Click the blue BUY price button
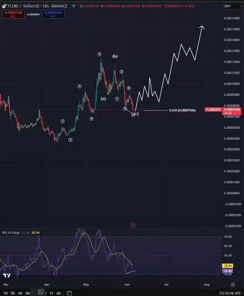The image size is (244, 296). point(53,14)
